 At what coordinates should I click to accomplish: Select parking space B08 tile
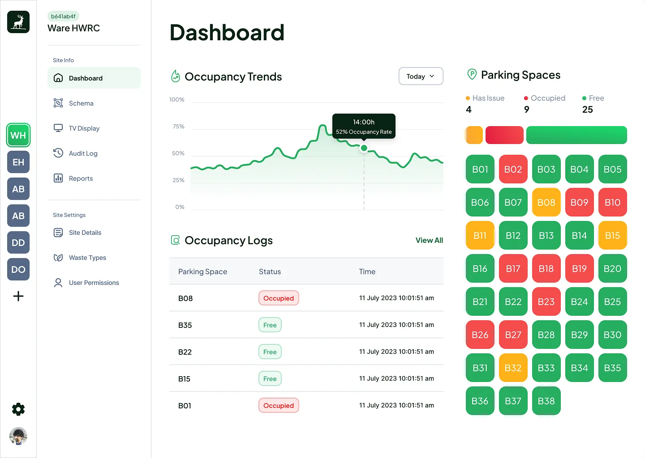click(546, 202)
